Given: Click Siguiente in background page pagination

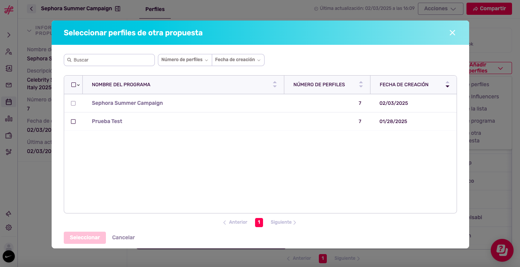Looking at the screenshot, I should pos(347,258).
